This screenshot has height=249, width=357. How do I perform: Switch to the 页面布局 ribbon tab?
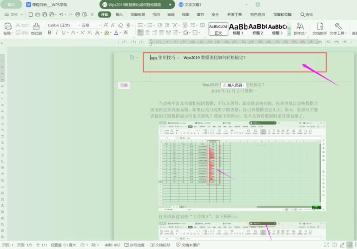(x=138, y=14)
